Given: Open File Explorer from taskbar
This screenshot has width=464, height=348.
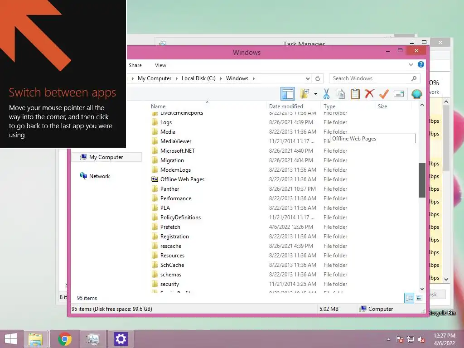Looking at the screenshot, I should click(x=36, y=339).
